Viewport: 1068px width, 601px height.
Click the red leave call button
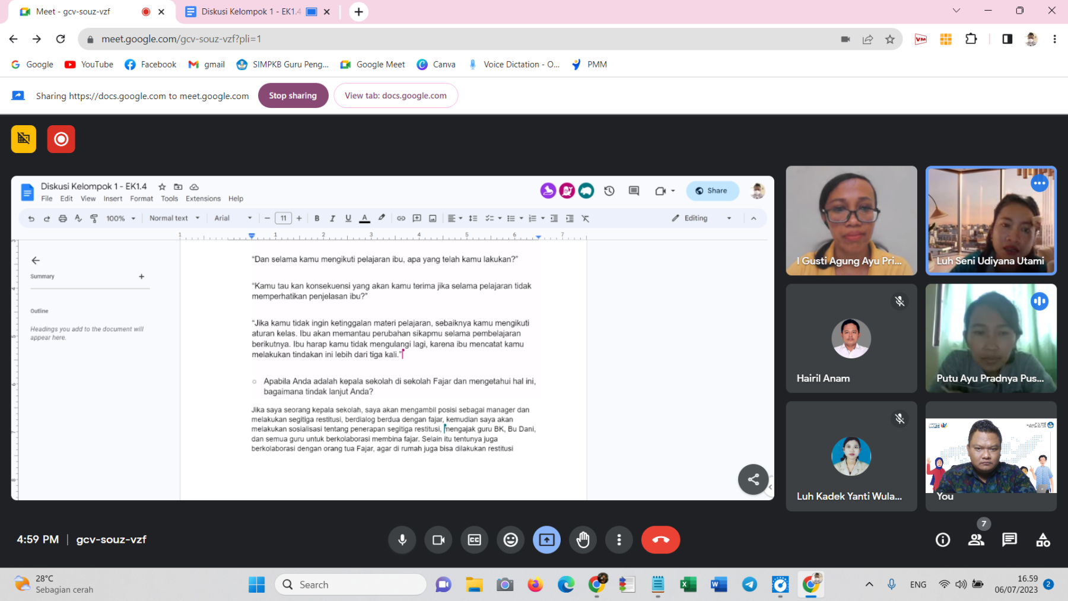660,540
